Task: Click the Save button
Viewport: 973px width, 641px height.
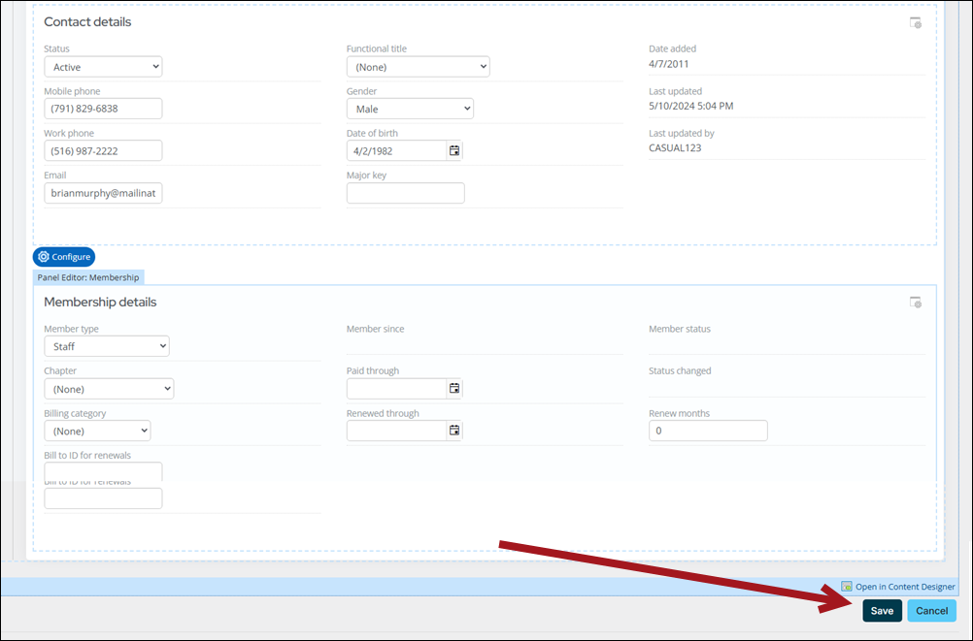Action: 882,611
